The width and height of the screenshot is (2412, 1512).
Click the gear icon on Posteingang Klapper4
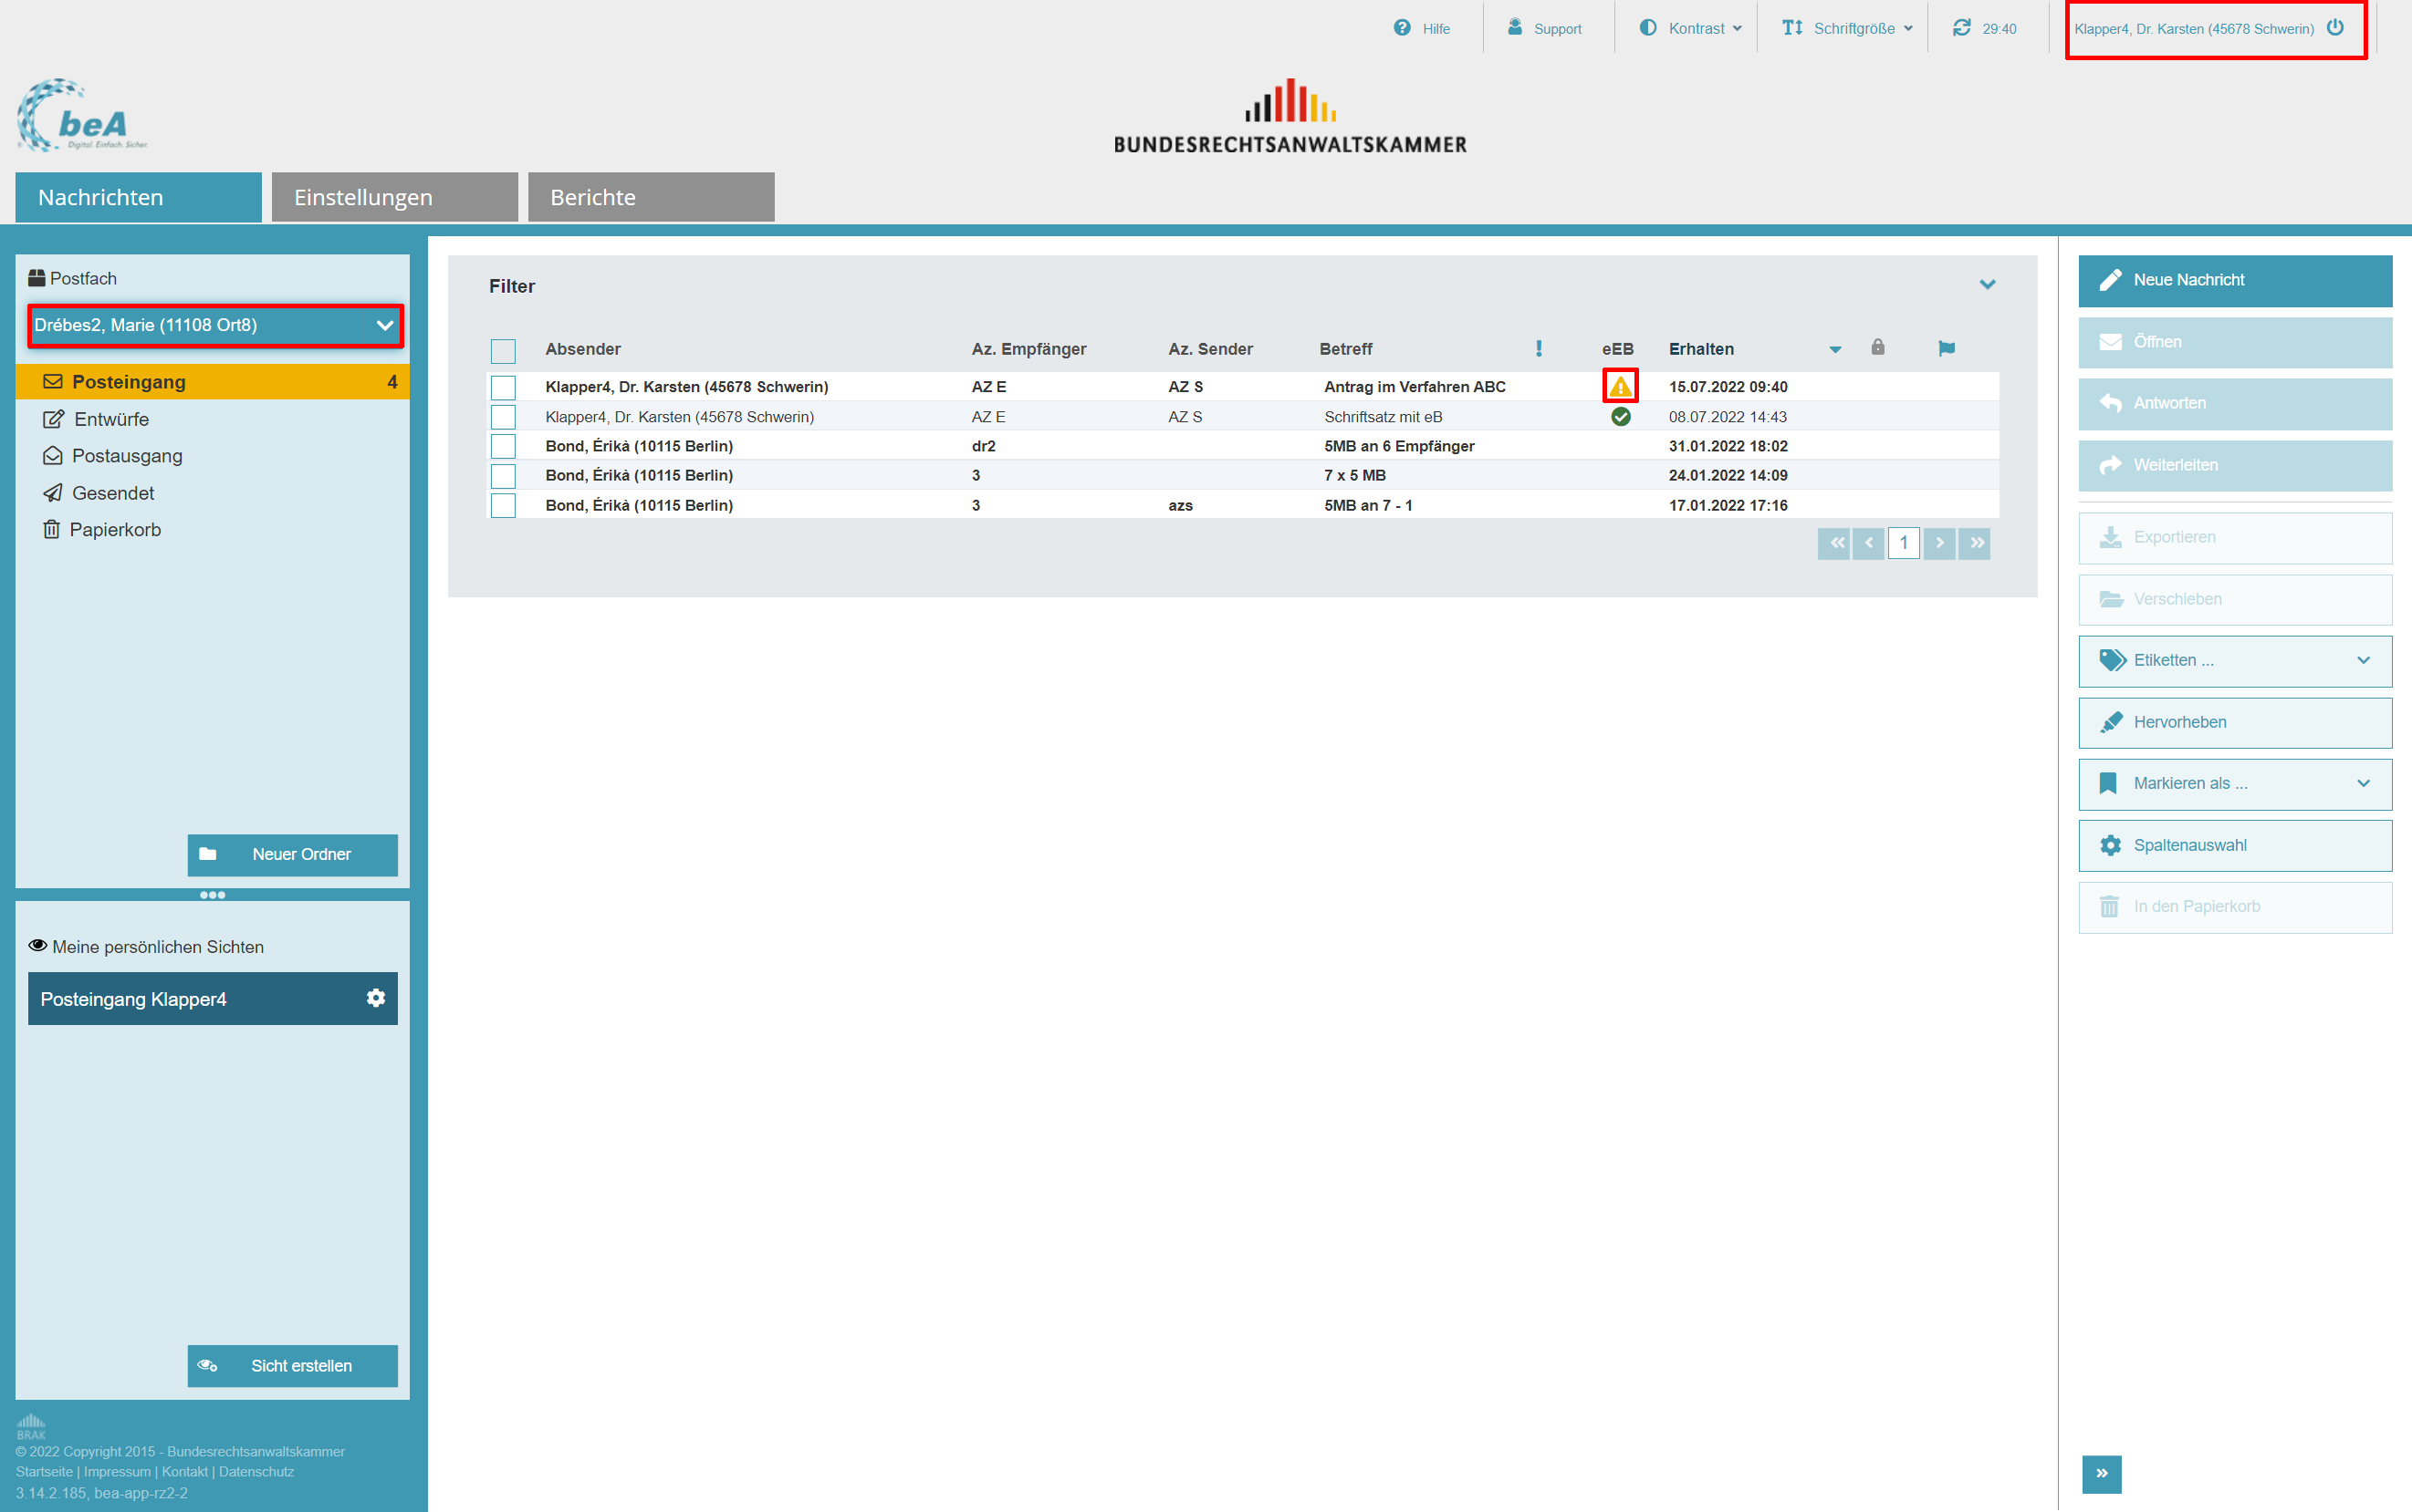point(375,998)
